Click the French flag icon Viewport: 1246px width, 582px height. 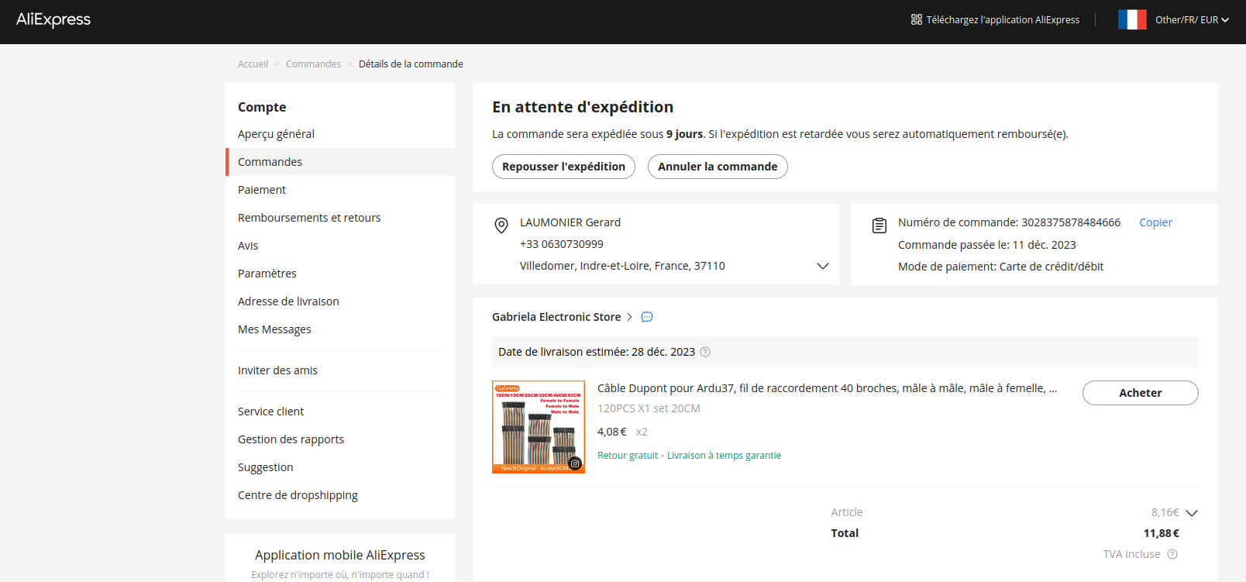[x=1131, y=19]
